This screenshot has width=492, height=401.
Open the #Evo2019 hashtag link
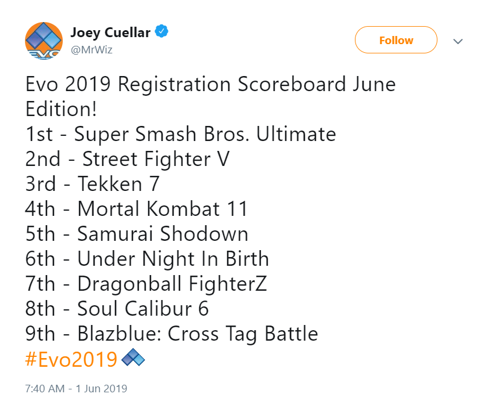pyautogui.click(x=69, y=359)
